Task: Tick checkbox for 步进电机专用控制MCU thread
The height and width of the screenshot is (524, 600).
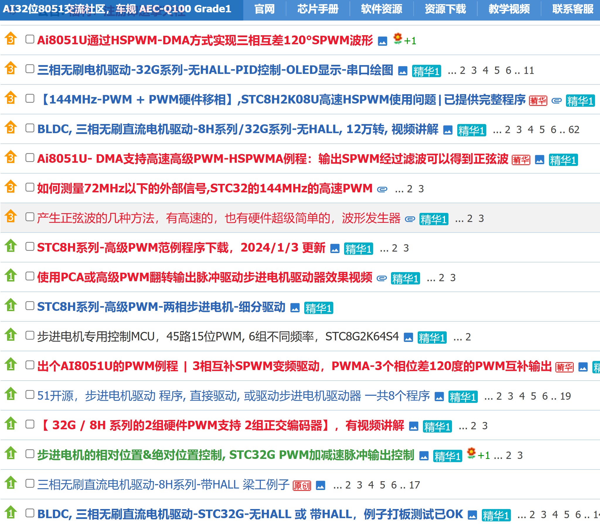Action: [30, 335]
